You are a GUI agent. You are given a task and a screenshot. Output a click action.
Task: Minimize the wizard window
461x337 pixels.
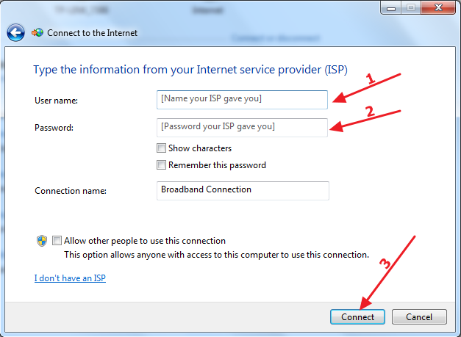pyautogui.click(x=390, y=7)
